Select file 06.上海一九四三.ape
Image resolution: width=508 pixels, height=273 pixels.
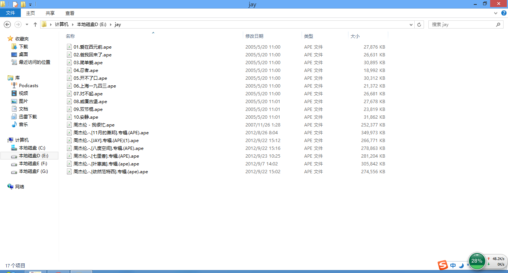tap(95, 86)
